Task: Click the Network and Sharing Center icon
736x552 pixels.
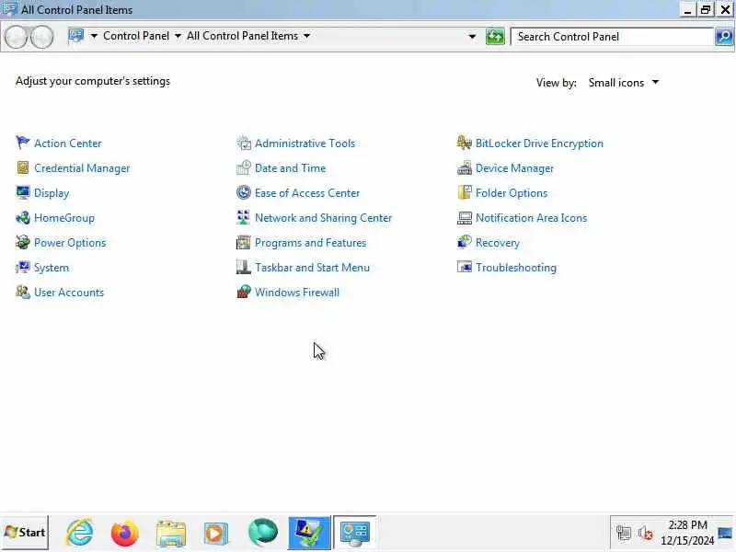Action: (x=244, y=217)
